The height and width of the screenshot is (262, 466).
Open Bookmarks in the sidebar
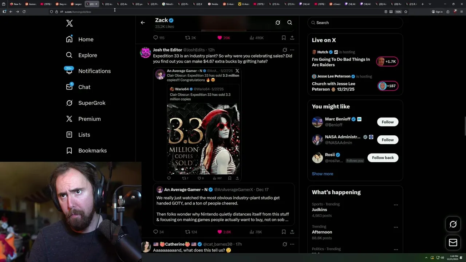tap(86, 151)
